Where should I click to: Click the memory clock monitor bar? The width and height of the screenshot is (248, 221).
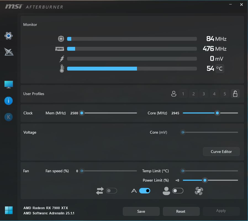pos(132,49)
